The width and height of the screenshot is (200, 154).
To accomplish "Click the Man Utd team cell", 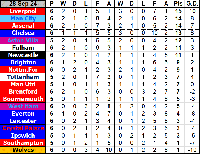I will pos(23,84).
